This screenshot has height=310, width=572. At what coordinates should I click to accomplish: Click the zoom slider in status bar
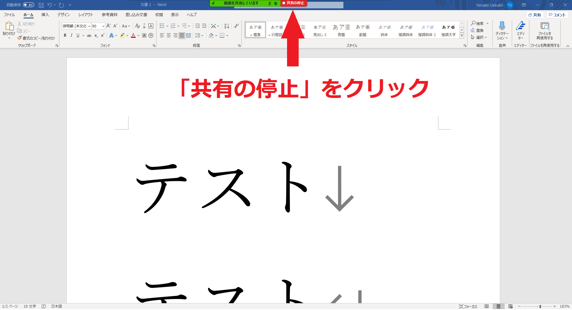(540, 306)
